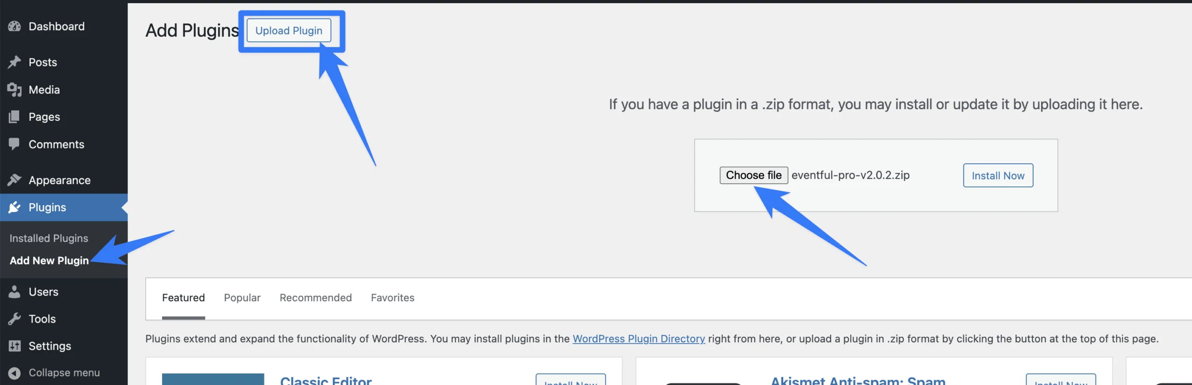1192x385 pixels.
Task: Click the Posts pushpin icon
Action: pyautogui.click(x=14, y=62)
